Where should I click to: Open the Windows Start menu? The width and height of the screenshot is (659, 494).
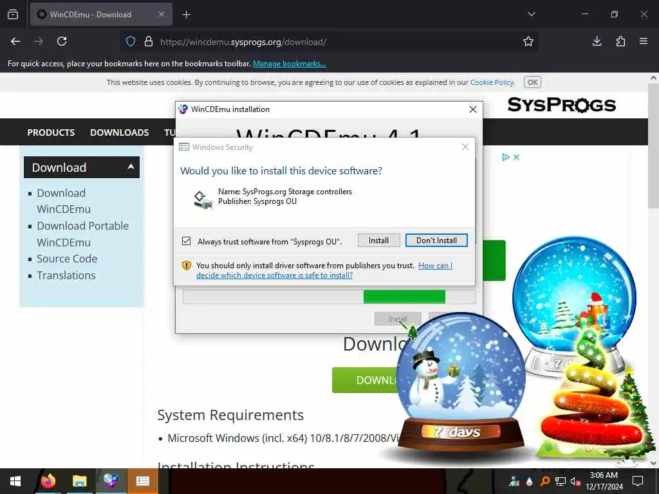point(15,481)
